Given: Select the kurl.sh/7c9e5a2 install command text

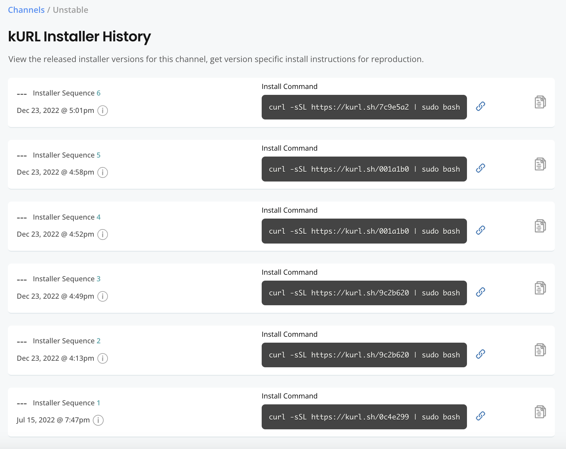Looking at the screenshot, I should [x=364, y=107].
